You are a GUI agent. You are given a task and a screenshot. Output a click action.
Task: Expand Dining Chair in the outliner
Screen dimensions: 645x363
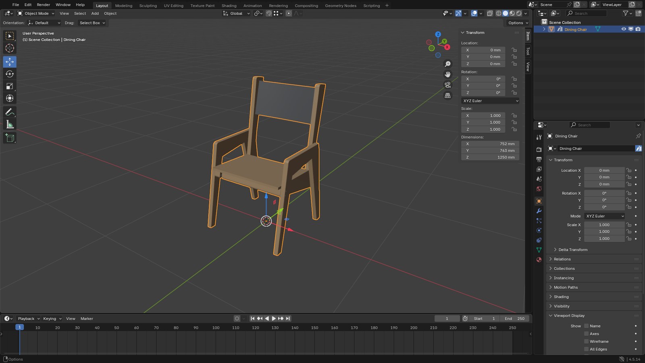click(x=544, y=29)
